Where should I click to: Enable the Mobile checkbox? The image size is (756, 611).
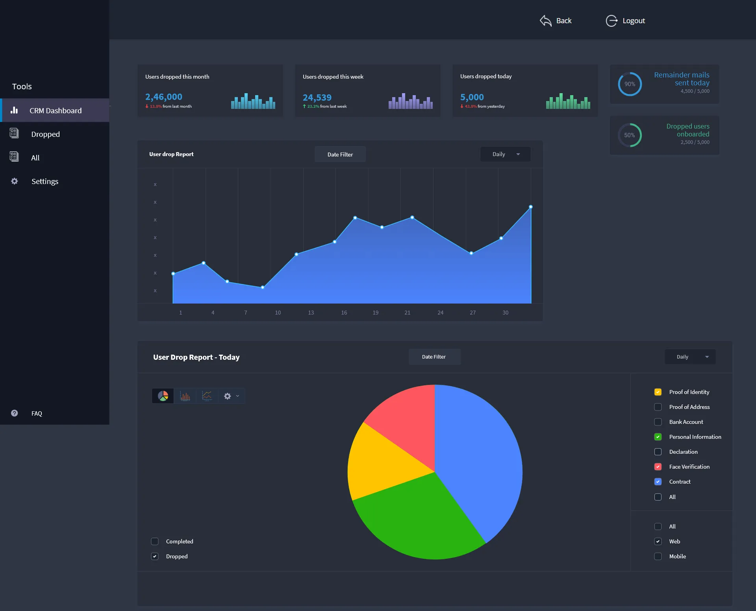click(x=658, y=556)
